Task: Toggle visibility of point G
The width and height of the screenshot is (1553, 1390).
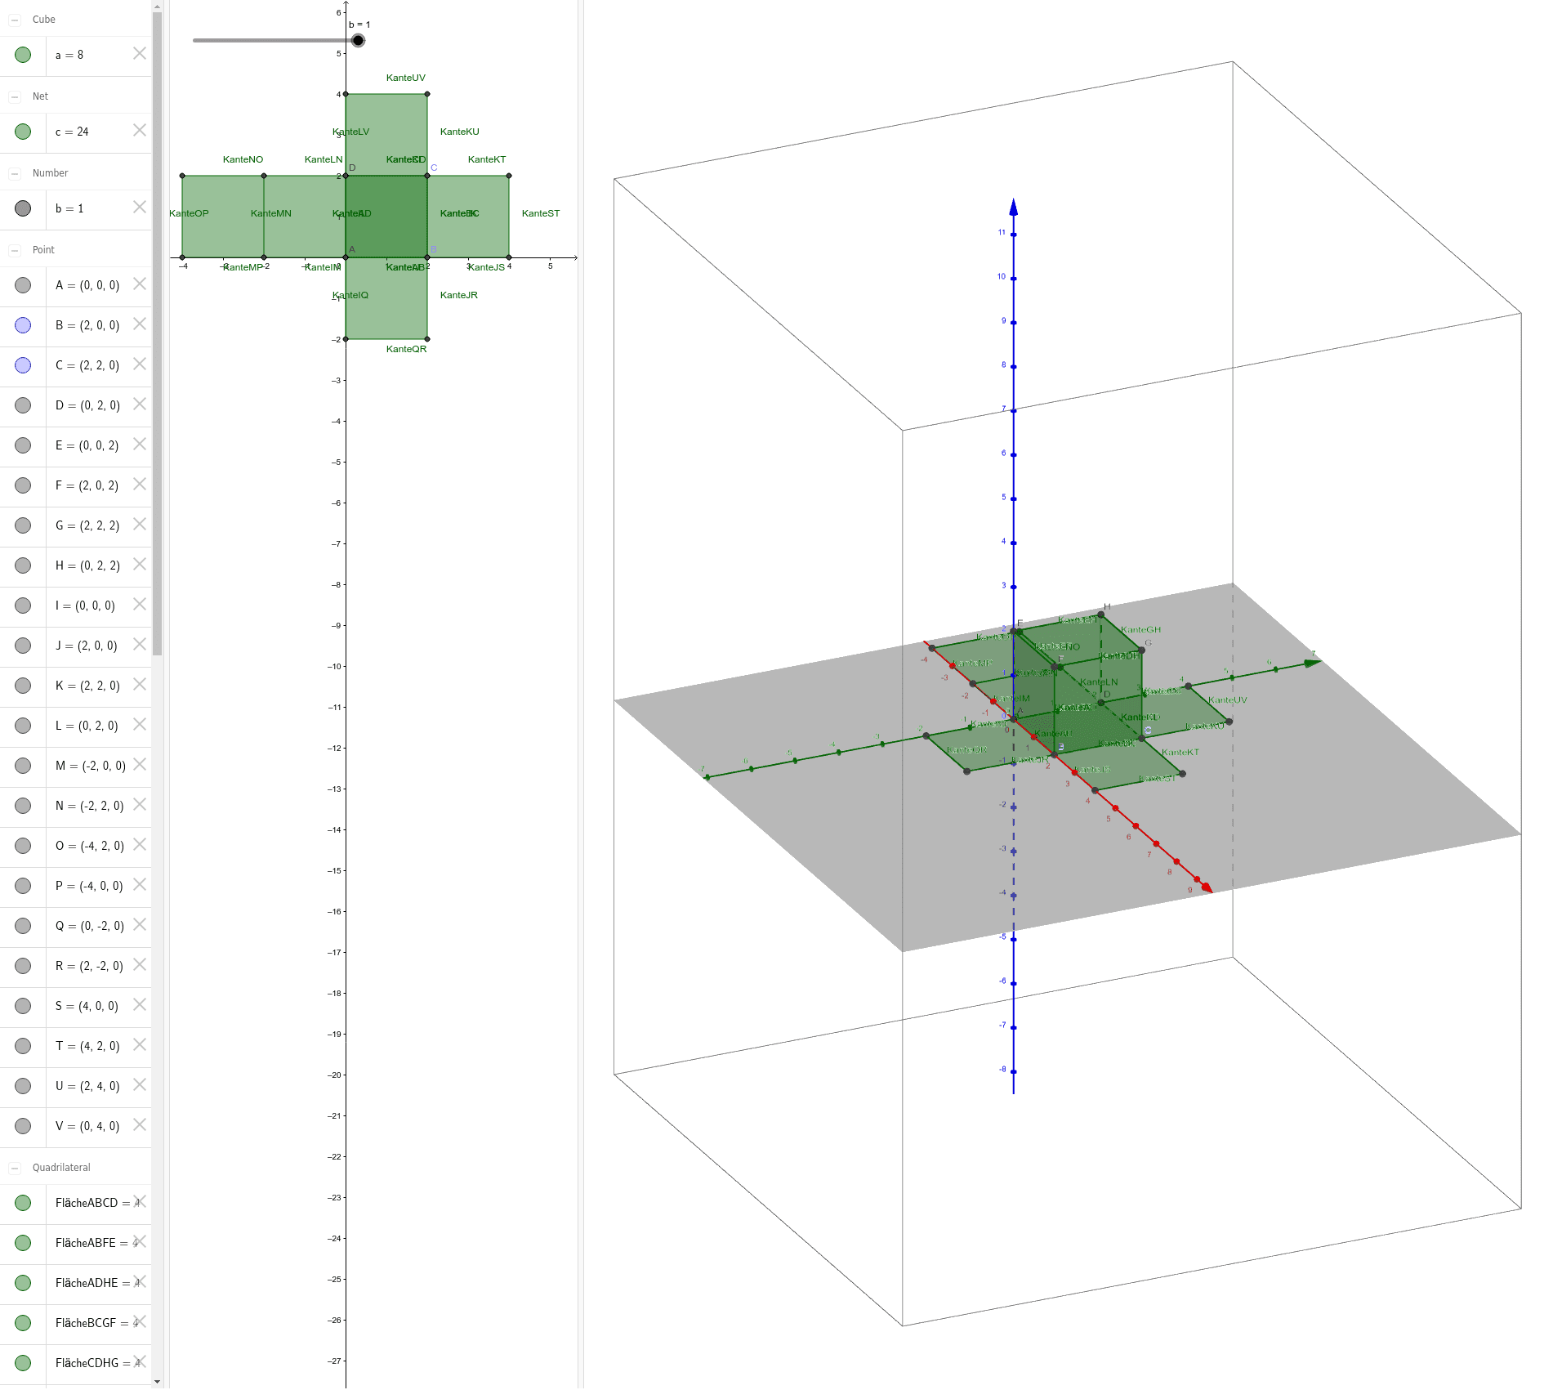Action: [23, 525]
